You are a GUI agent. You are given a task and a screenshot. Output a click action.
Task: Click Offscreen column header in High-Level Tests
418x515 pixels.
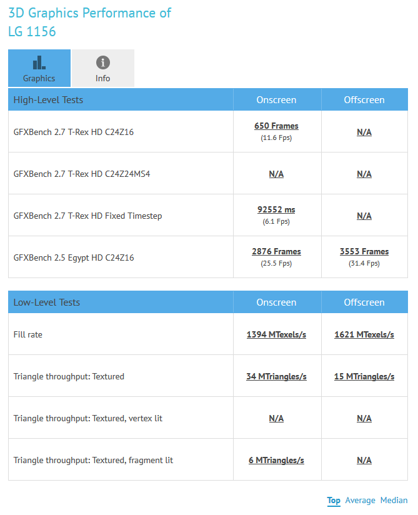364,100
